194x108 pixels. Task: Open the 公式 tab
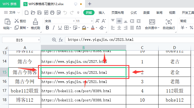[x=134, y=13]
